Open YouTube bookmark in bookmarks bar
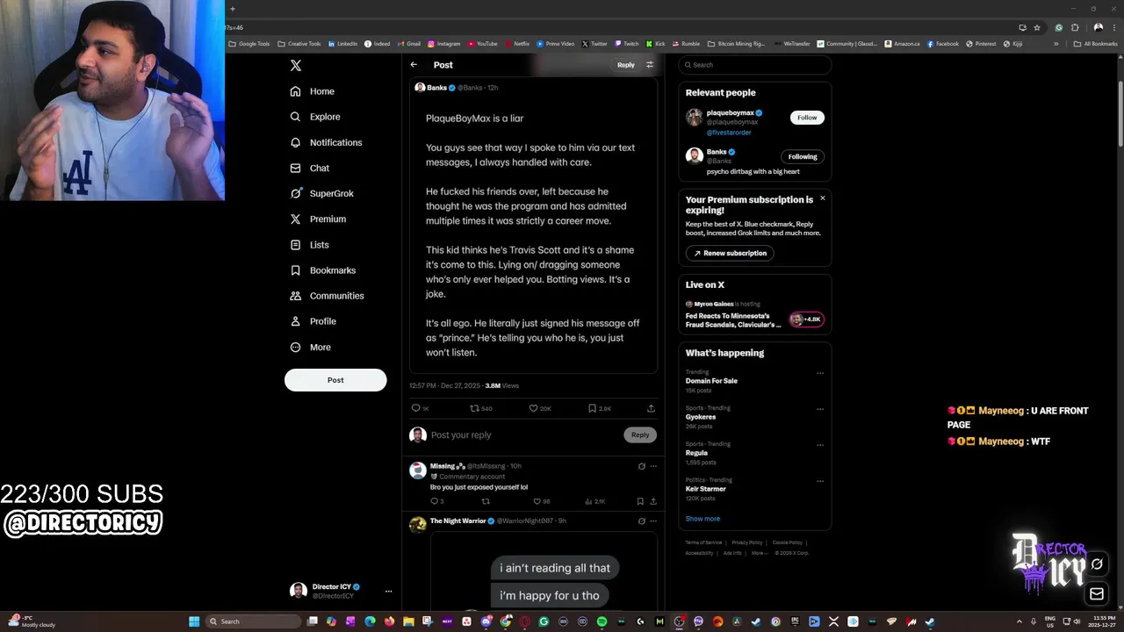Screen dimensions: 1124x632 coord(482,43)
